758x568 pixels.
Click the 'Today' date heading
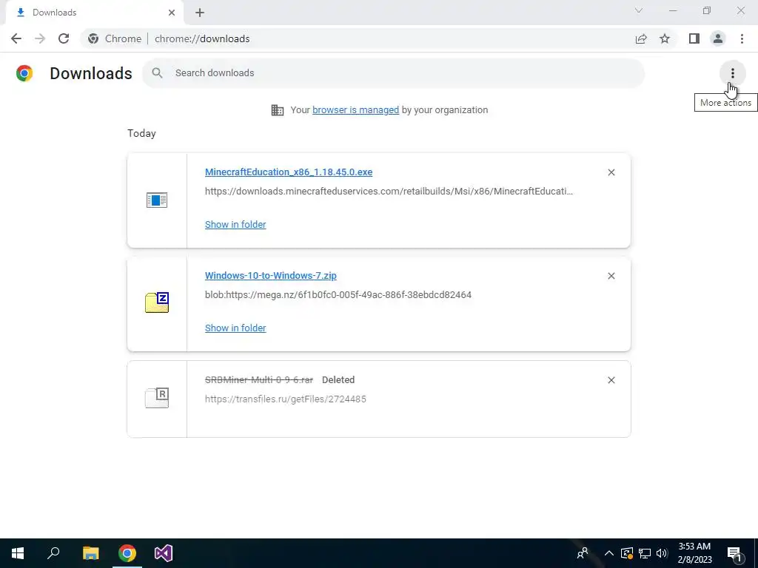(141, 133)
